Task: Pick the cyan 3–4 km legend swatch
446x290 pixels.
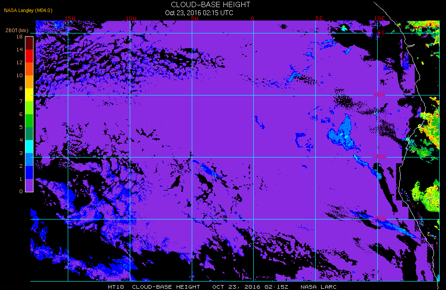Action: click(x=29, y=147)
